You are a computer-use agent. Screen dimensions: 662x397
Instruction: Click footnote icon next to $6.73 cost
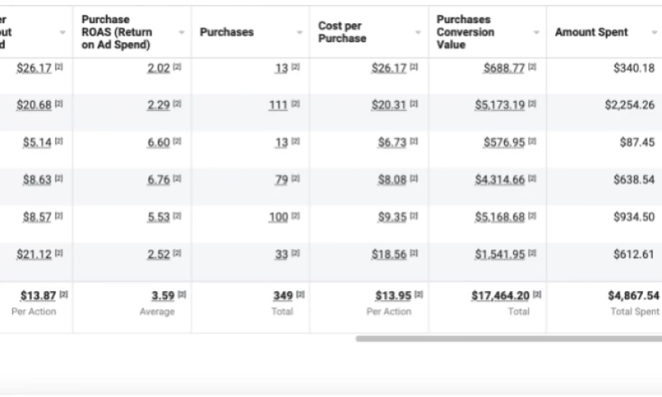point(414,142)
